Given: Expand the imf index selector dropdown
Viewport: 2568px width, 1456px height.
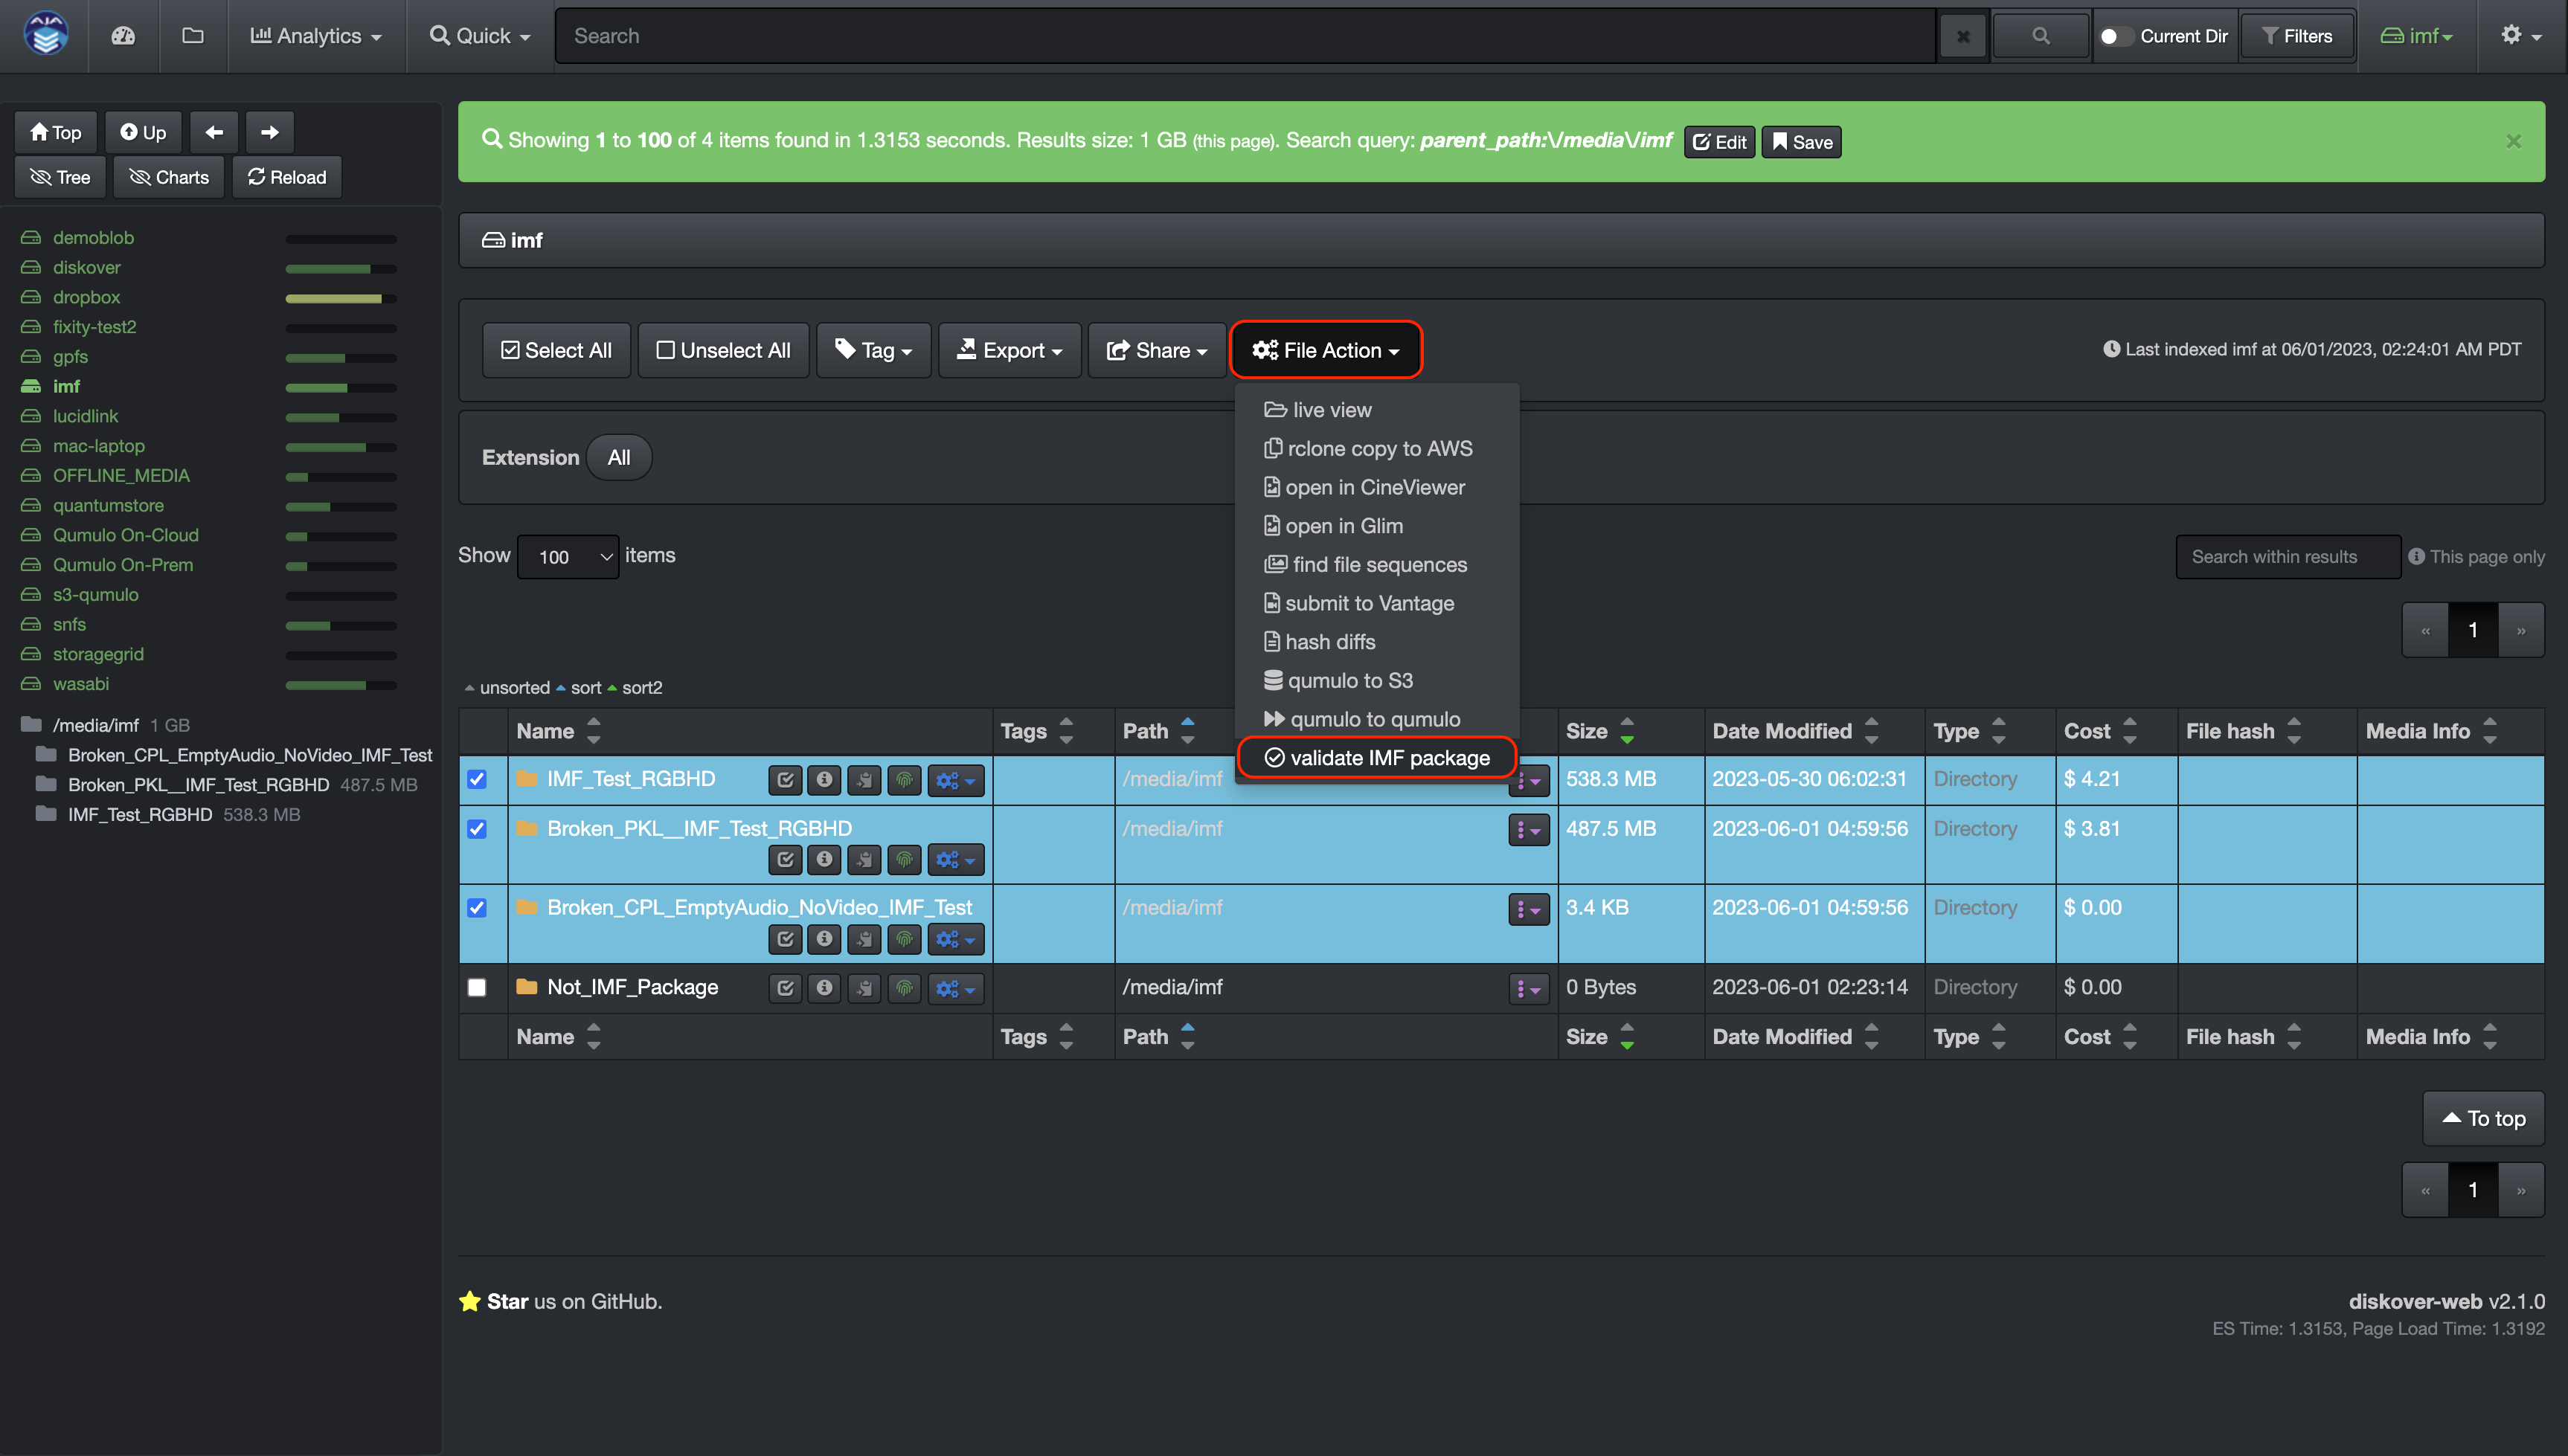Looking at the screenshot, I should (x=2419, y=35).
